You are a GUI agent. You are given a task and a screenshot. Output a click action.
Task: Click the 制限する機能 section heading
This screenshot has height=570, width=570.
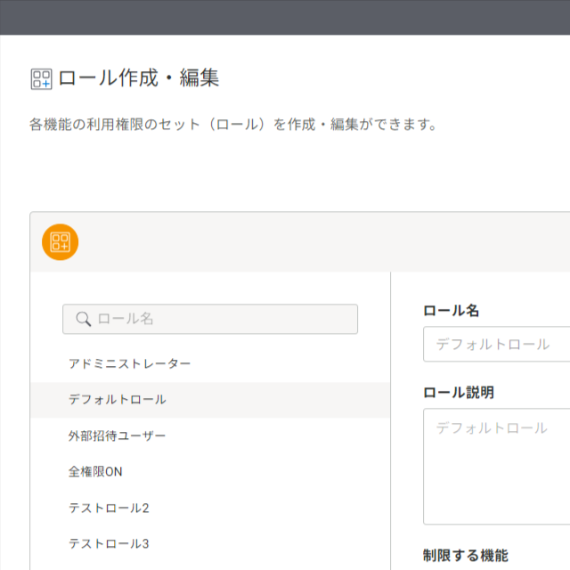tap(465, 556)
